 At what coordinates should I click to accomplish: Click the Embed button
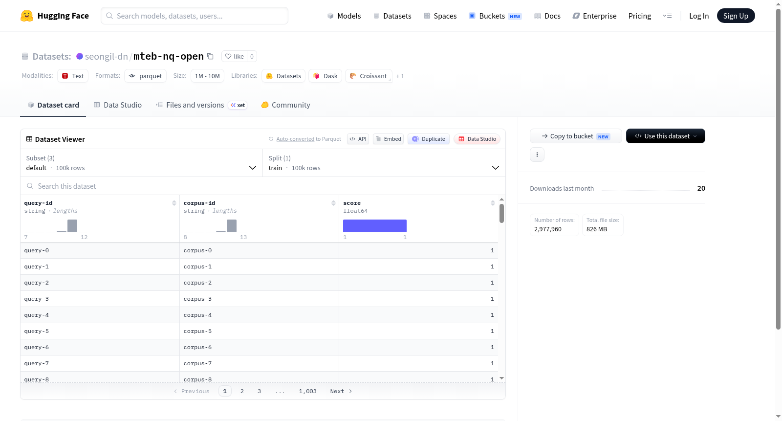tap(388, 139)
